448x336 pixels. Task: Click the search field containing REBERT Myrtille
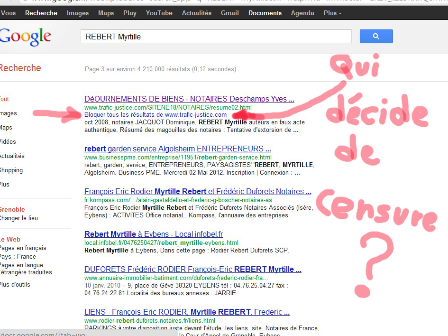tap(216, 37)
